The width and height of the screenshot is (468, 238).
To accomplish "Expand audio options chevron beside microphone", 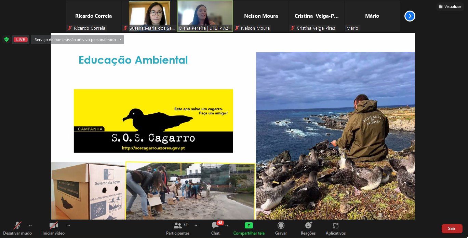I will pyautogui.click(x=30, y=225).
